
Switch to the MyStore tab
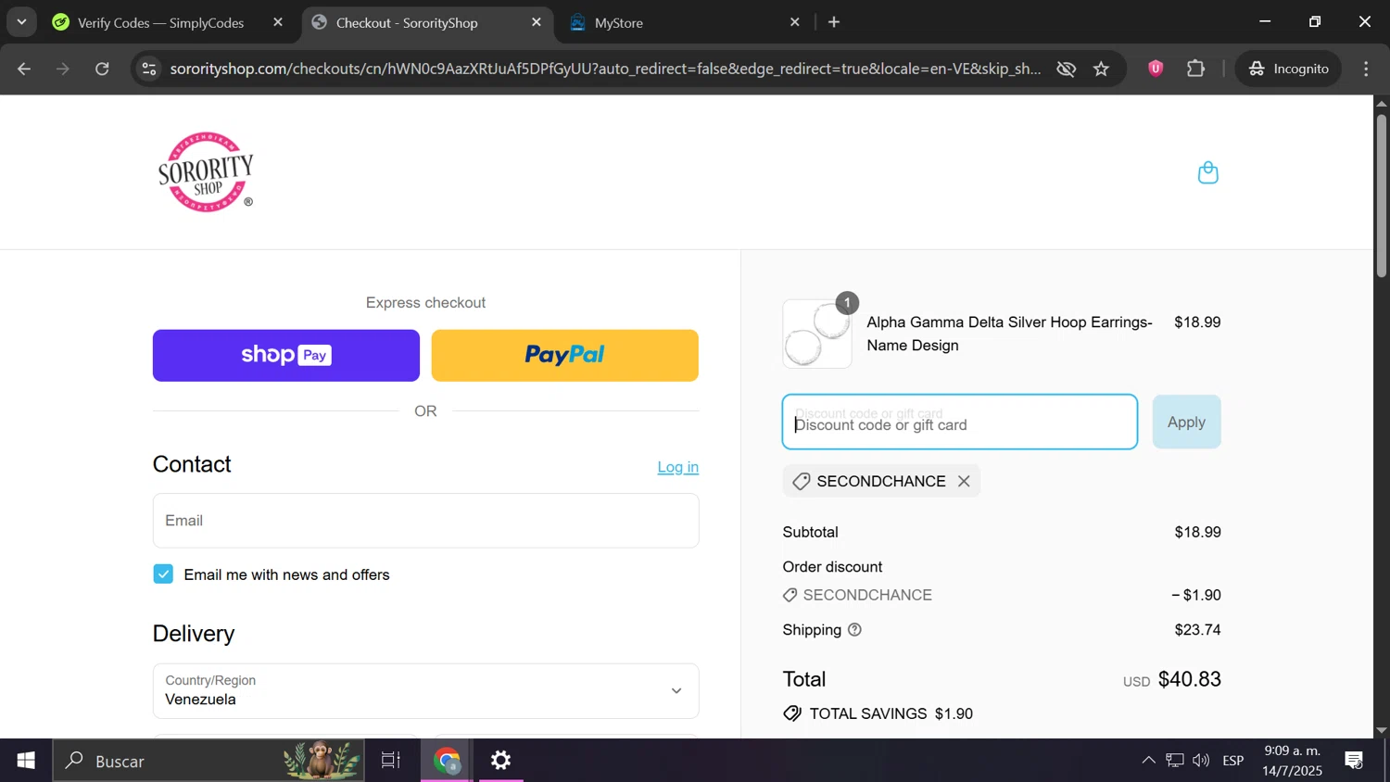(x=686, y=22)
